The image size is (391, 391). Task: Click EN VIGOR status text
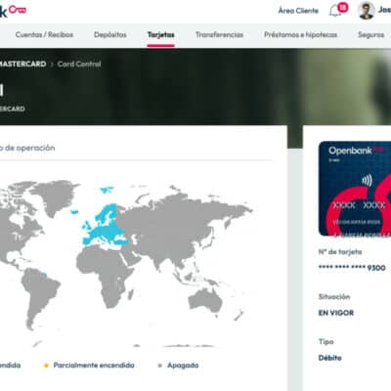(336, 313)
